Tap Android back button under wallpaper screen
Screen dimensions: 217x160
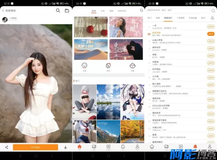point(52,156)
